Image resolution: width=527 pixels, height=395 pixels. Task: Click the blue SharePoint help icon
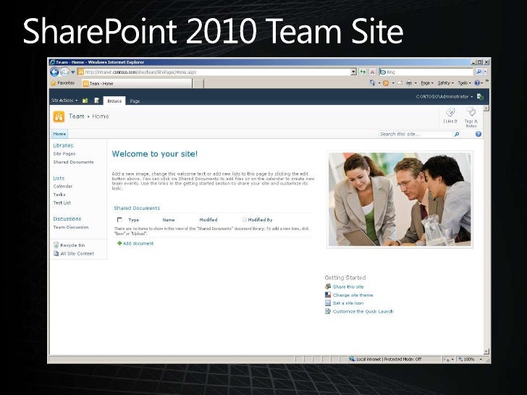[478, 135]
